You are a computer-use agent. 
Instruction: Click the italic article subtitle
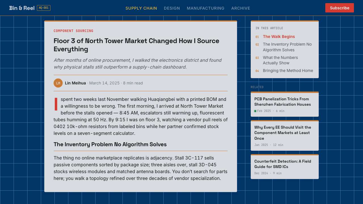[x=138, y=64]
